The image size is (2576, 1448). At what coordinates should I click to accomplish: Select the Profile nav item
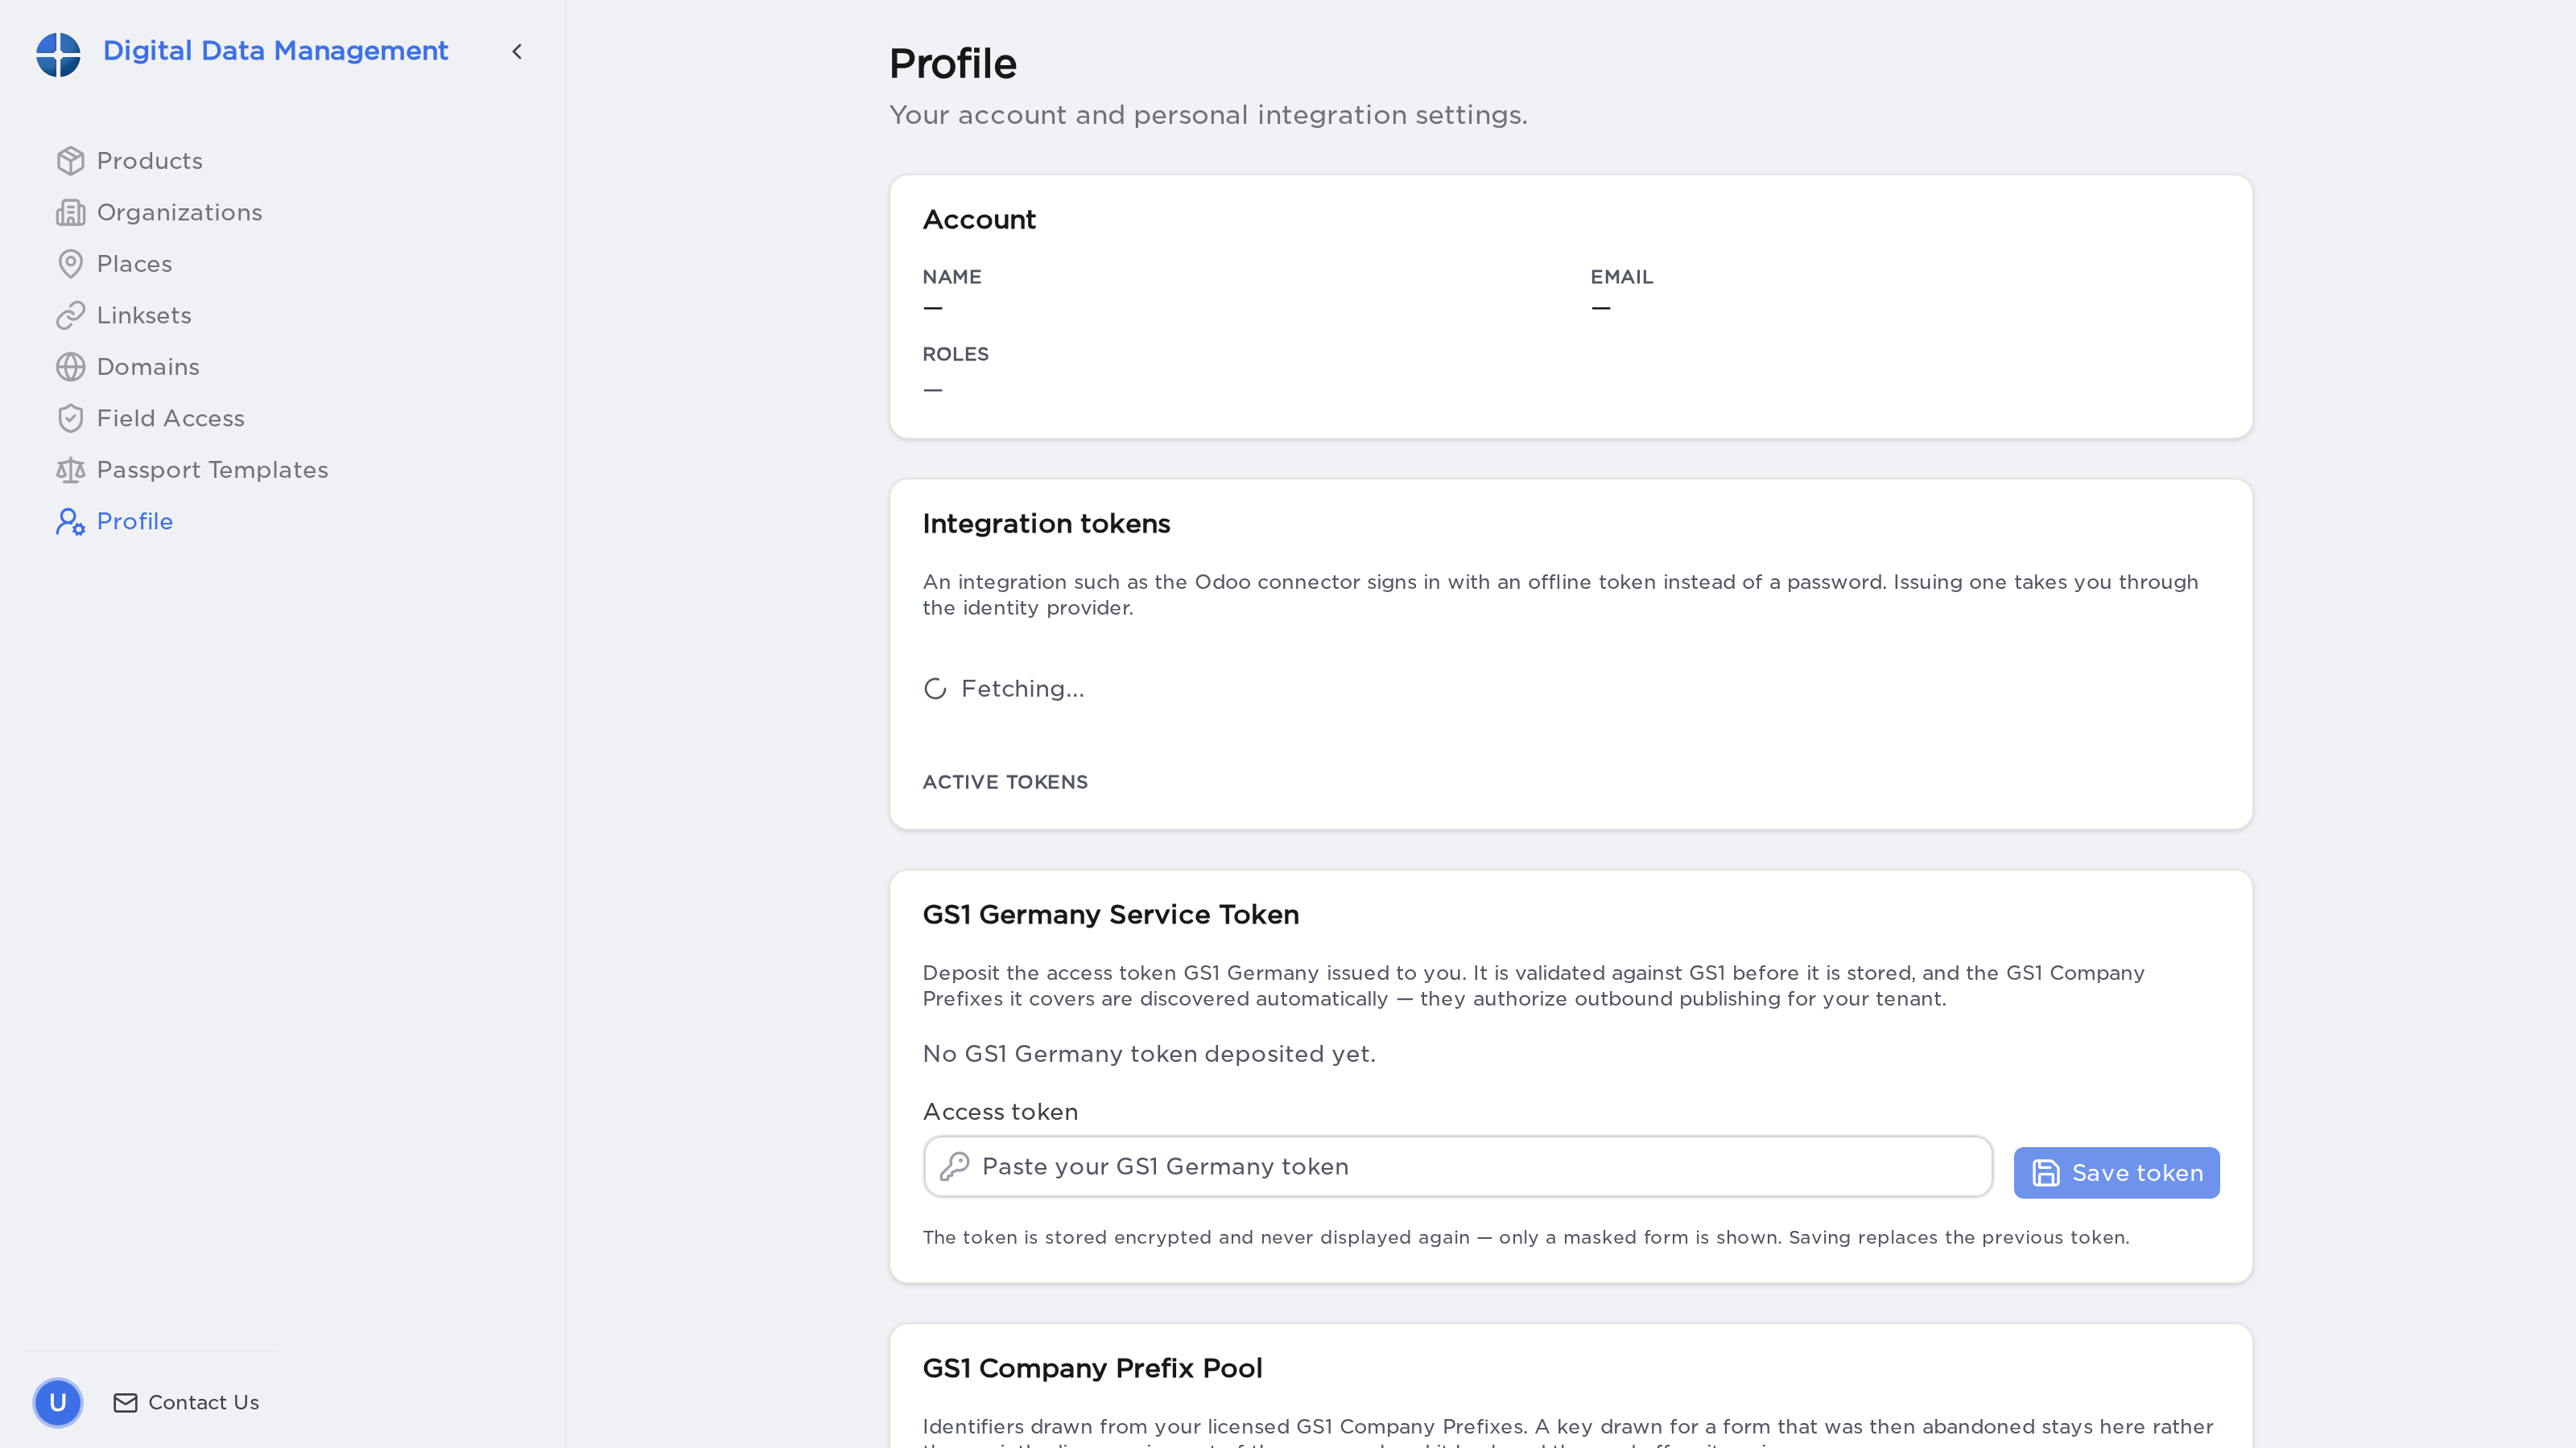[x=134, y=521]
